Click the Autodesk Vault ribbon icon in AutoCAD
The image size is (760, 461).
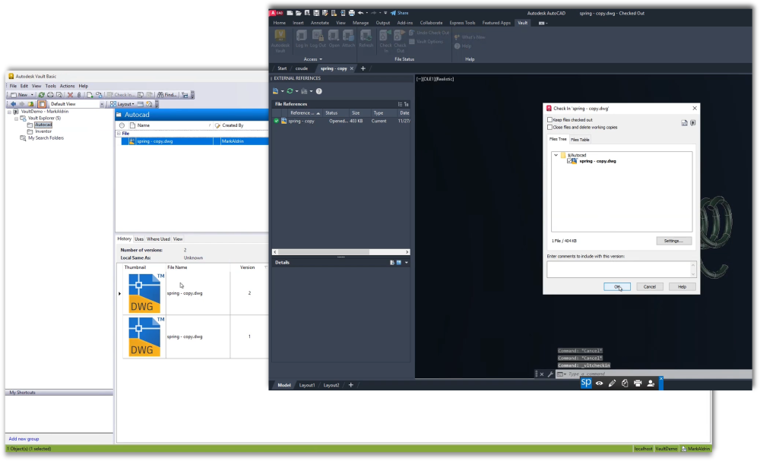280,41
